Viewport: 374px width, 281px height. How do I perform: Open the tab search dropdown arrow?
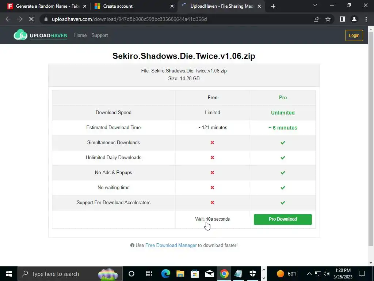(x=315, y=5)
